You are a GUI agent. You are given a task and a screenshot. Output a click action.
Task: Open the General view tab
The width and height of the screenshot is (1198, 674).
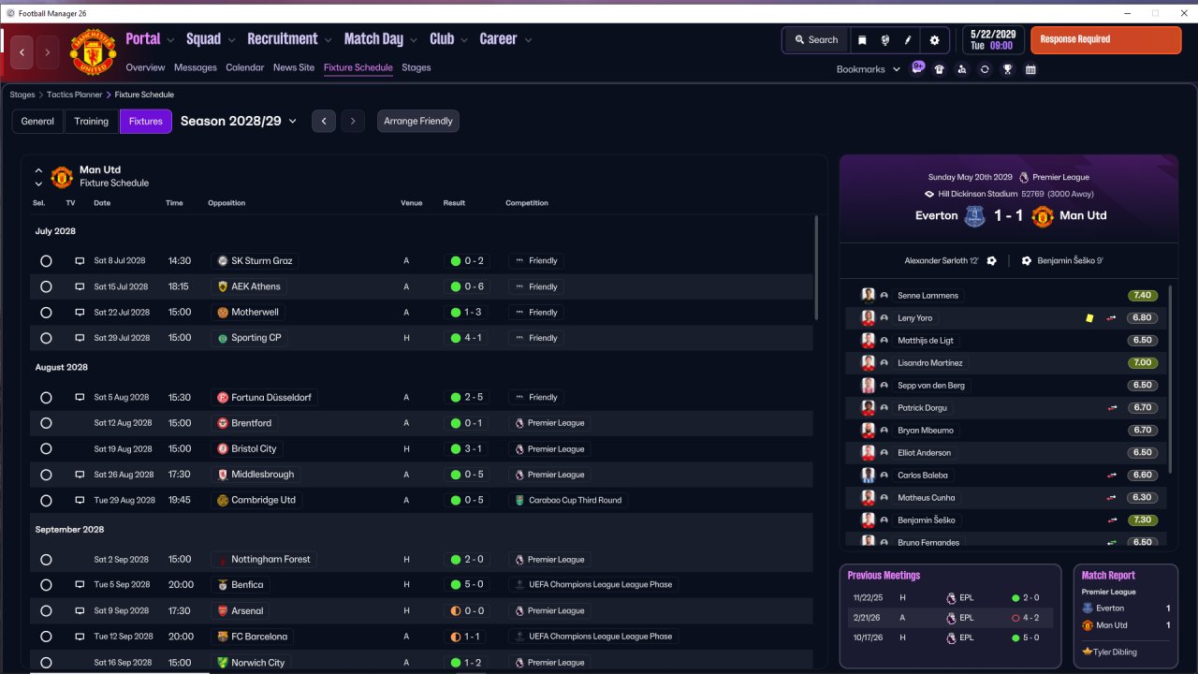click(x=37, y=121)
